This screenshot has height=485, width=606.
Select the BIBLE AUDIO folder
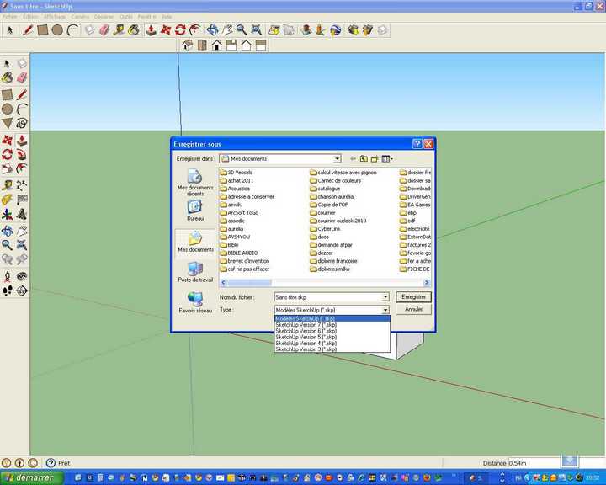[239, 253]
